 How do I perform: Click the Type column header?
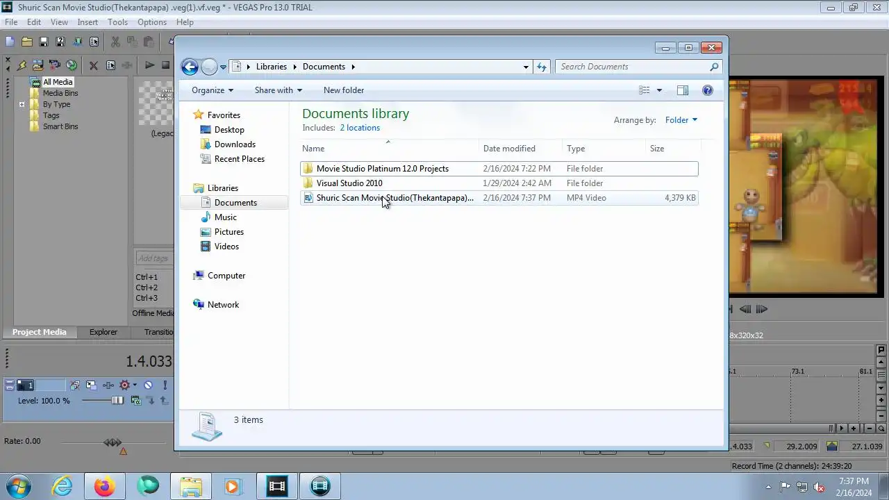[604, 149]
